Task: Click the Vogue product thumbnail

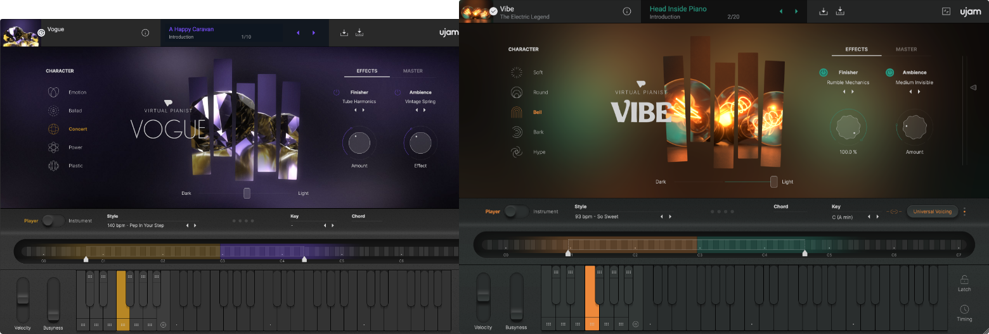Action: [x=22, y=33]
